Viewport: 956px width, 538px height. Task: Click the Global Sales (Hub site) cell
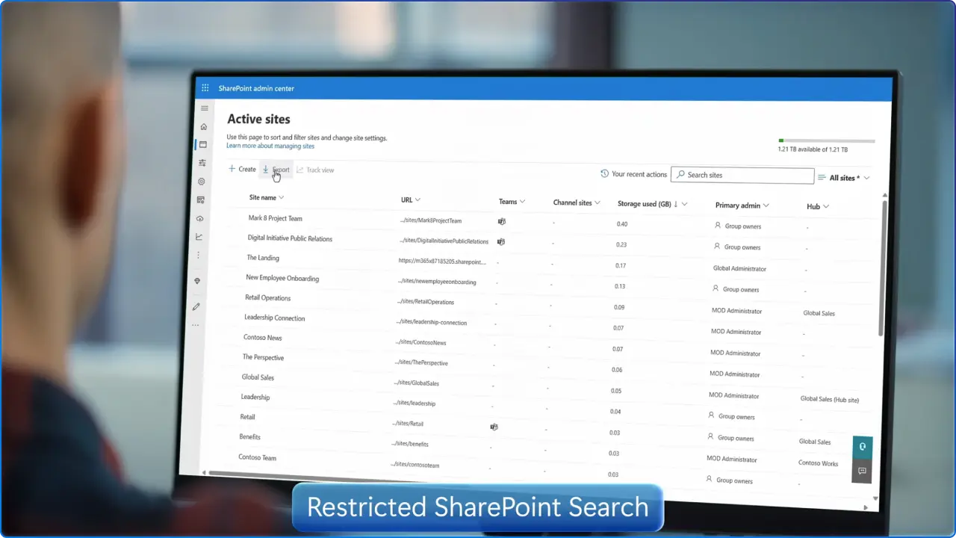(x=829, y=399)
